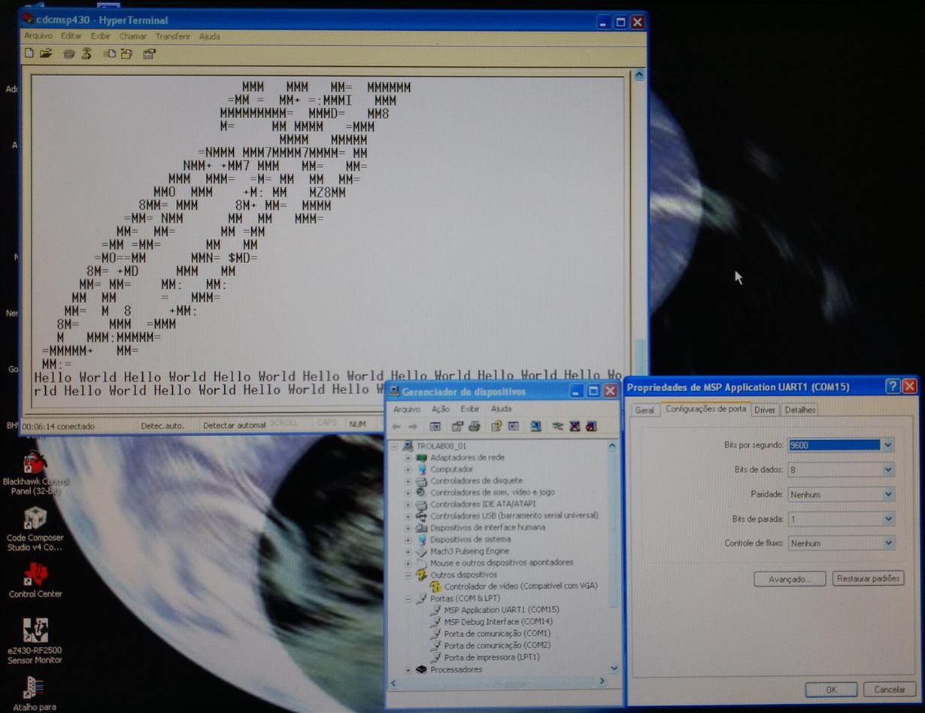The image size is (925, 713).
Task: Click the Properties toolbar icon in Gerenciador de dispositivos
Action: [456, 426]
